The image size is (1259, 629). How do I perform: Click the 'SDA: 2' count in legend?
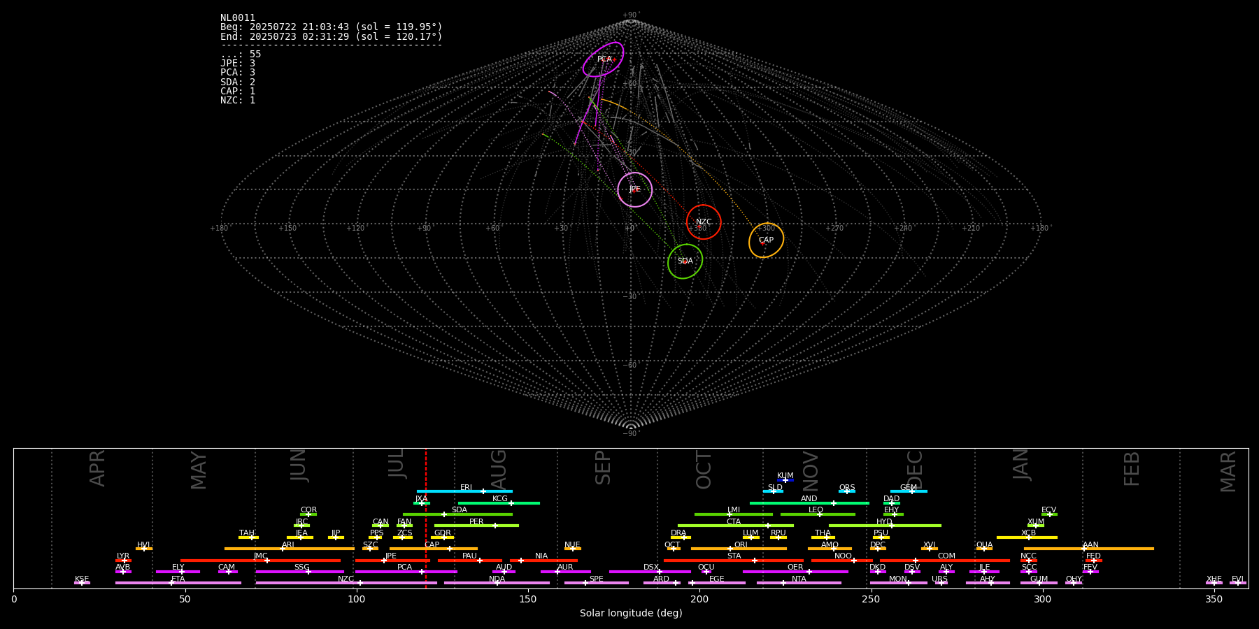[x=238, y=82]
